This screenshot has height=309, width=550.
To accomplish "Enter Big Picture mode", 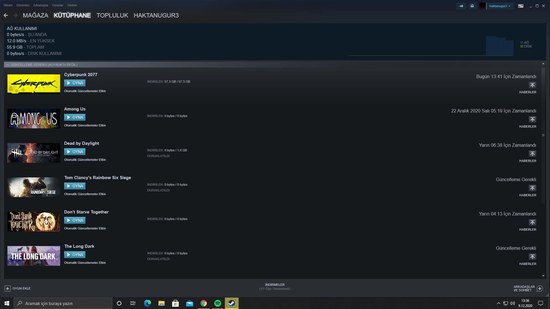I will [x=521, y=6].
